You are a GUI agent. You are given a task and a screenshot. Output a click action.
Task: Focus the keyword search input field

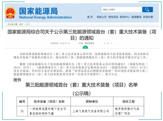coord(122,10)
